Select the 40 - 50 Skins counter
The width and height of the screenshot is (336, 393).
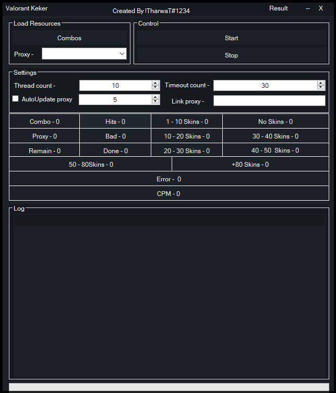[x=275, y=150]
